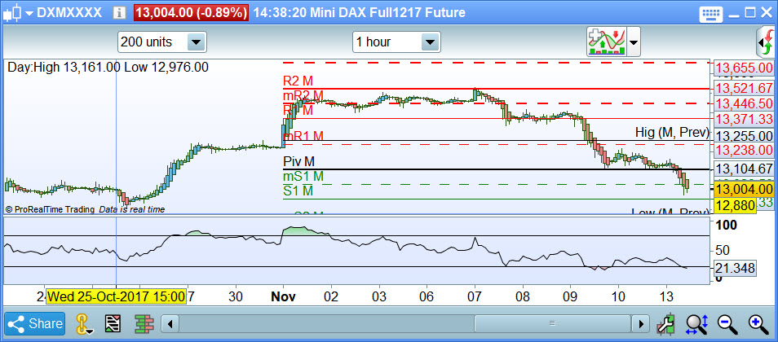The width and height of the screenshot is (778, 342).
Task: Click the candlestick chart style icon
Action: click(12, 12)
